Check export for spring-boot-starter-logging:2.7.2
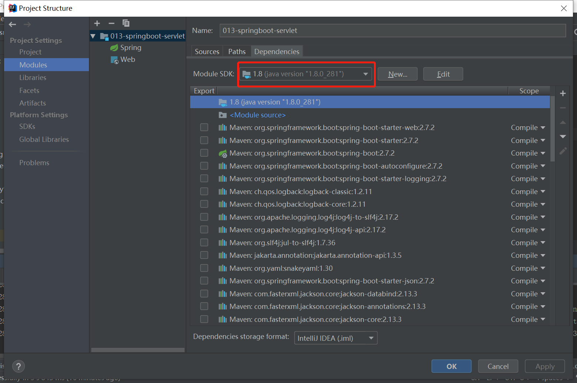The width and height of the screenshot is (577, 383). coord(204,179)
